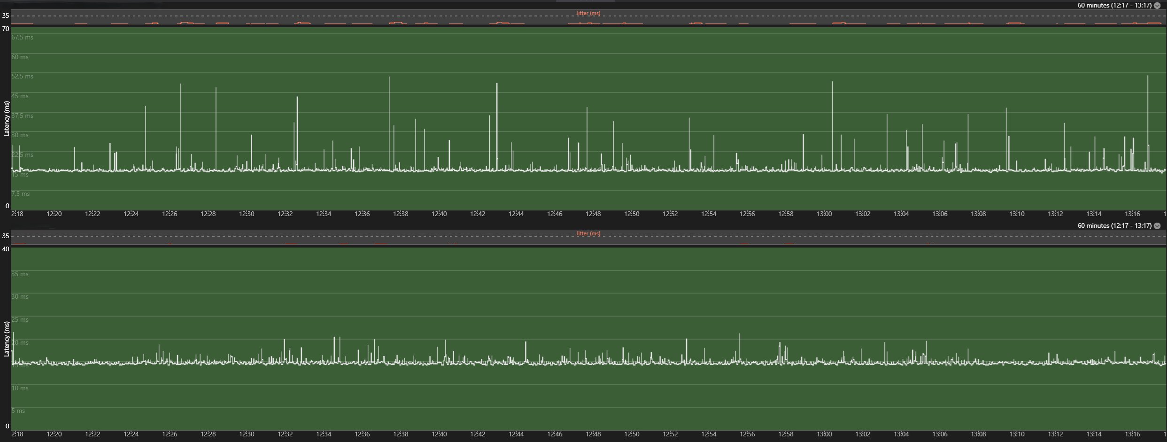Click the 12:44 time marker under lower graph
This screenshot has width=1167, height=442.
coord(516,434)
